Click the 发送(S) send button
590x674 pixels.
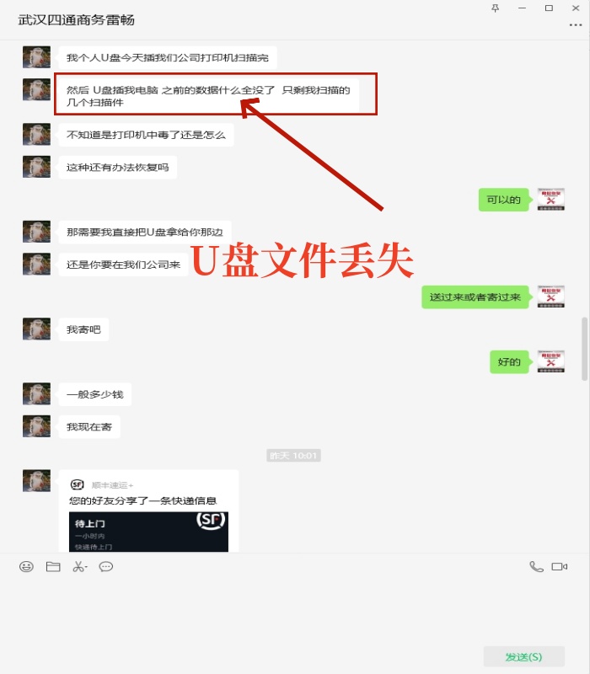tap(523, 657)
